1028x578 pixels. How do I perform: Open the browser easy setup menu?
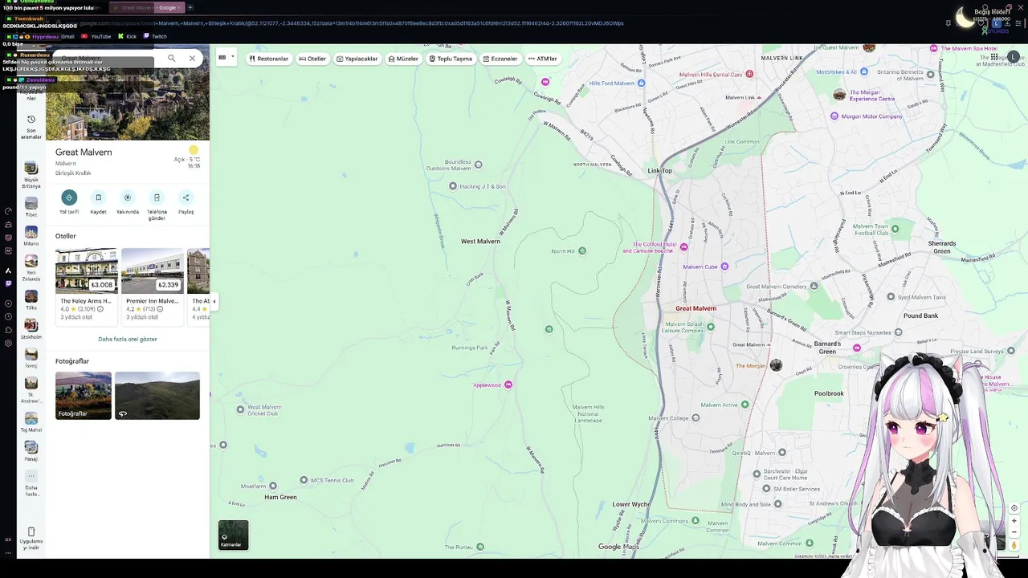point(1020,23)
